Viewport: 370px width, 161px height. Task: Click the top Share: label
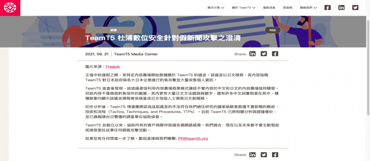pos(240,54)
